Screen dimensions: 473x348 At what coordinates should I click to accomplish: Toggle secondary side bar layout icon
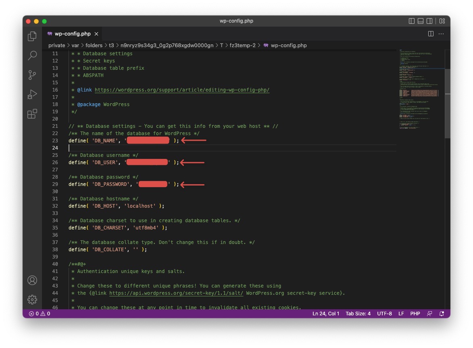[429, 21]
